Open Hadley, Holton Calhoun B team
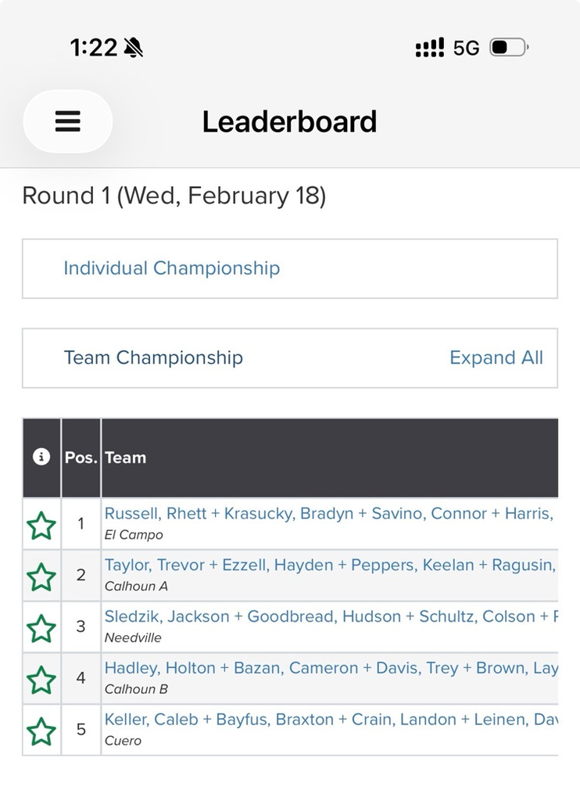 point(328,669)
